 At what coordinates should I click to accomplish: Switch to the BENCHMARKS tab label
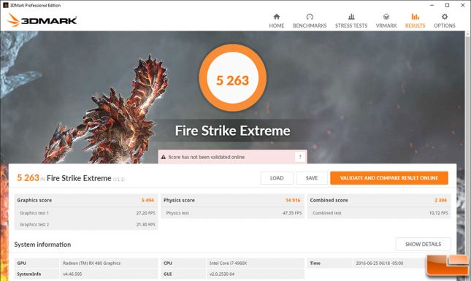[310, 26]
